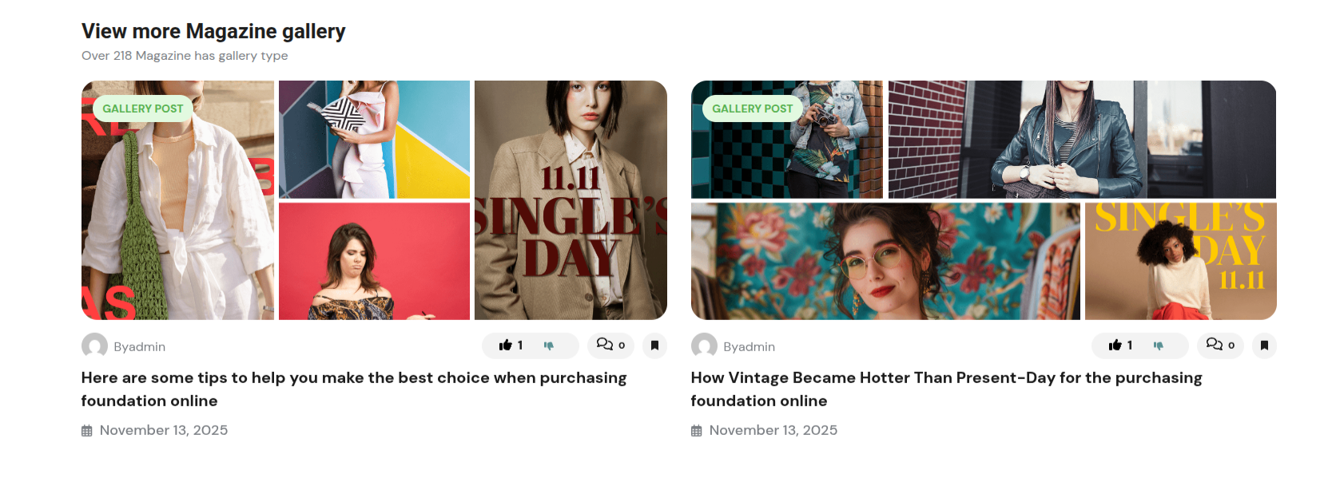Hit thumbs down on the Vintage post
Screen dimensions: 1344x490
(1159, 346)
